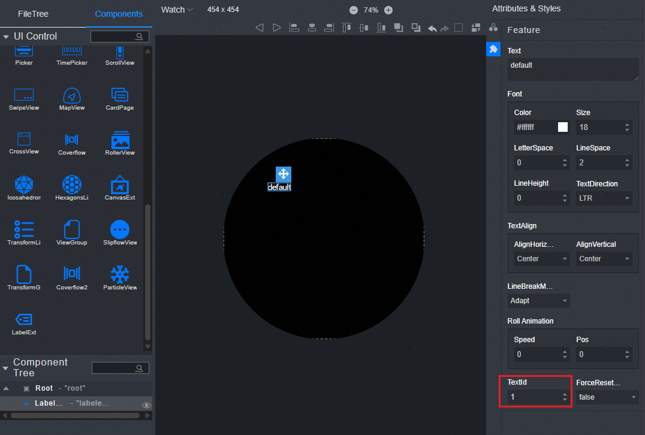Collapse the UI Control section
Screen dimensions: 645x435
point(6,37)
